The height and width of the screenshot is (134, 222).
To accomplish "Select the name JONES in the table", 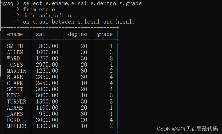I will pos(15,65).
